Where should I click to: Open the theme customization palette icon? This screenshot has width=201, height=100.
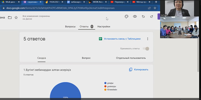(126, 16)
